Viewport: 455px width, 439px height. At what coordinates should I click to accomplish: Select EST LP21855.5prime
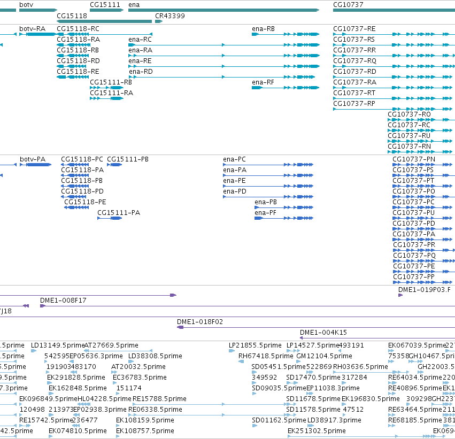[255, 345]
